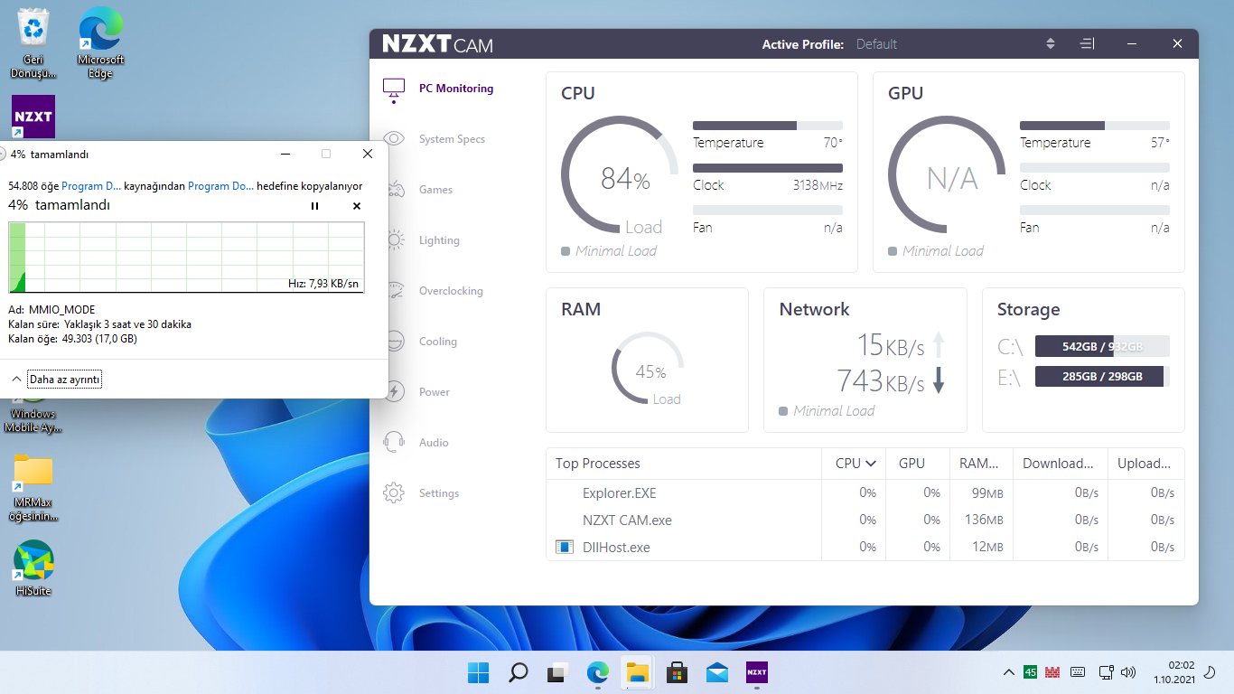Click the copy speed text Hız: 7,93 KB/sn
1234x694 pixels.
pos(323,284)
